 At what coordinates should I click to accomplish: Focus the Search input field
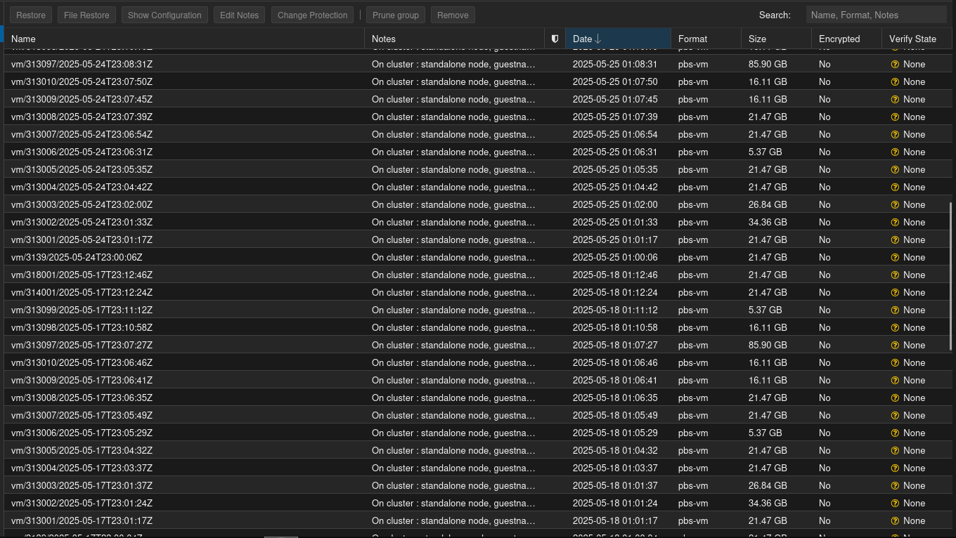coord(876,15)
